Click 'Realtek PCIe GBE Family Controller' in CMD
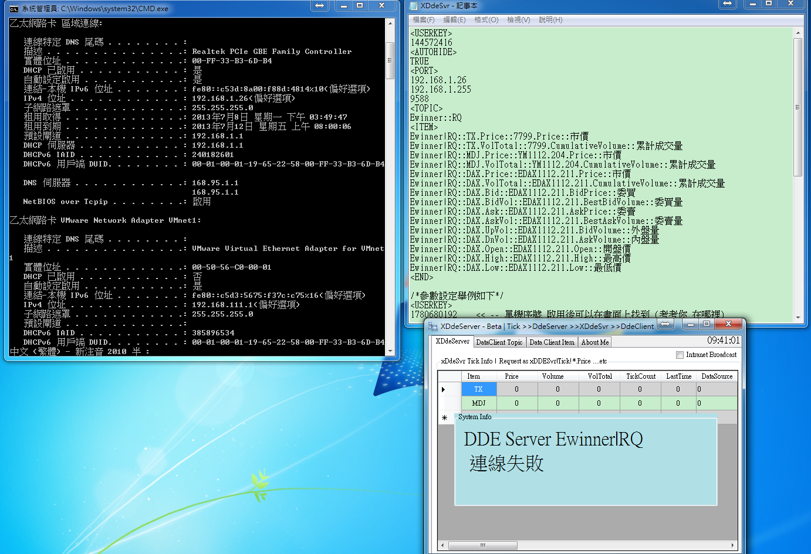The image size is (811, 554). (x=272, y=52)
